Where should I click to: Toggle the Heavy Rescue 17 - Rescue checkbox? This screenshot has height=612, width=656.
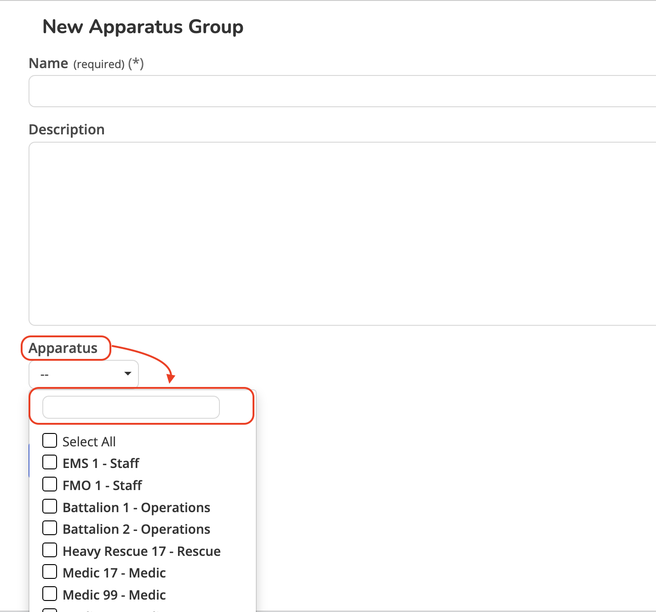50,550
